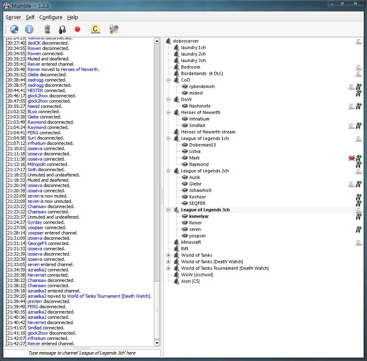Screen dimensions: 367x361
Task: Toggle self-deafen with the headphones icon
Action: click(x=62, y=29)
